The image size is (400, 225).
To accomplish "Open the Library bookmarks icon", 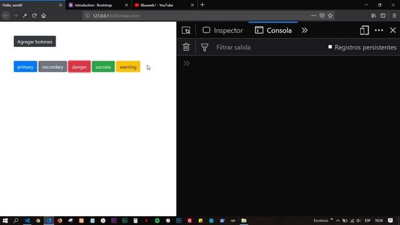I will point(374,16).
